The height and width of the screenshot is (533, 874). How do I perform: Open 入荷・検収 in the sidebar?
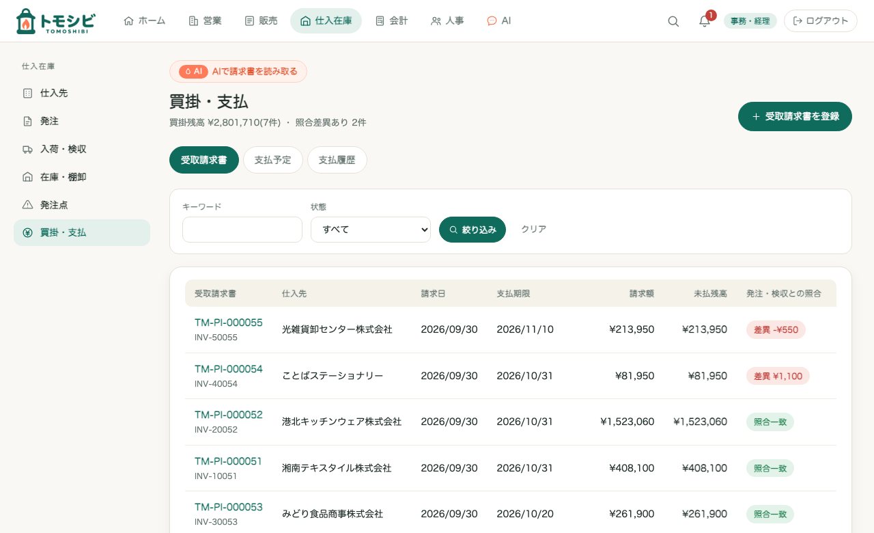(82, 149)
